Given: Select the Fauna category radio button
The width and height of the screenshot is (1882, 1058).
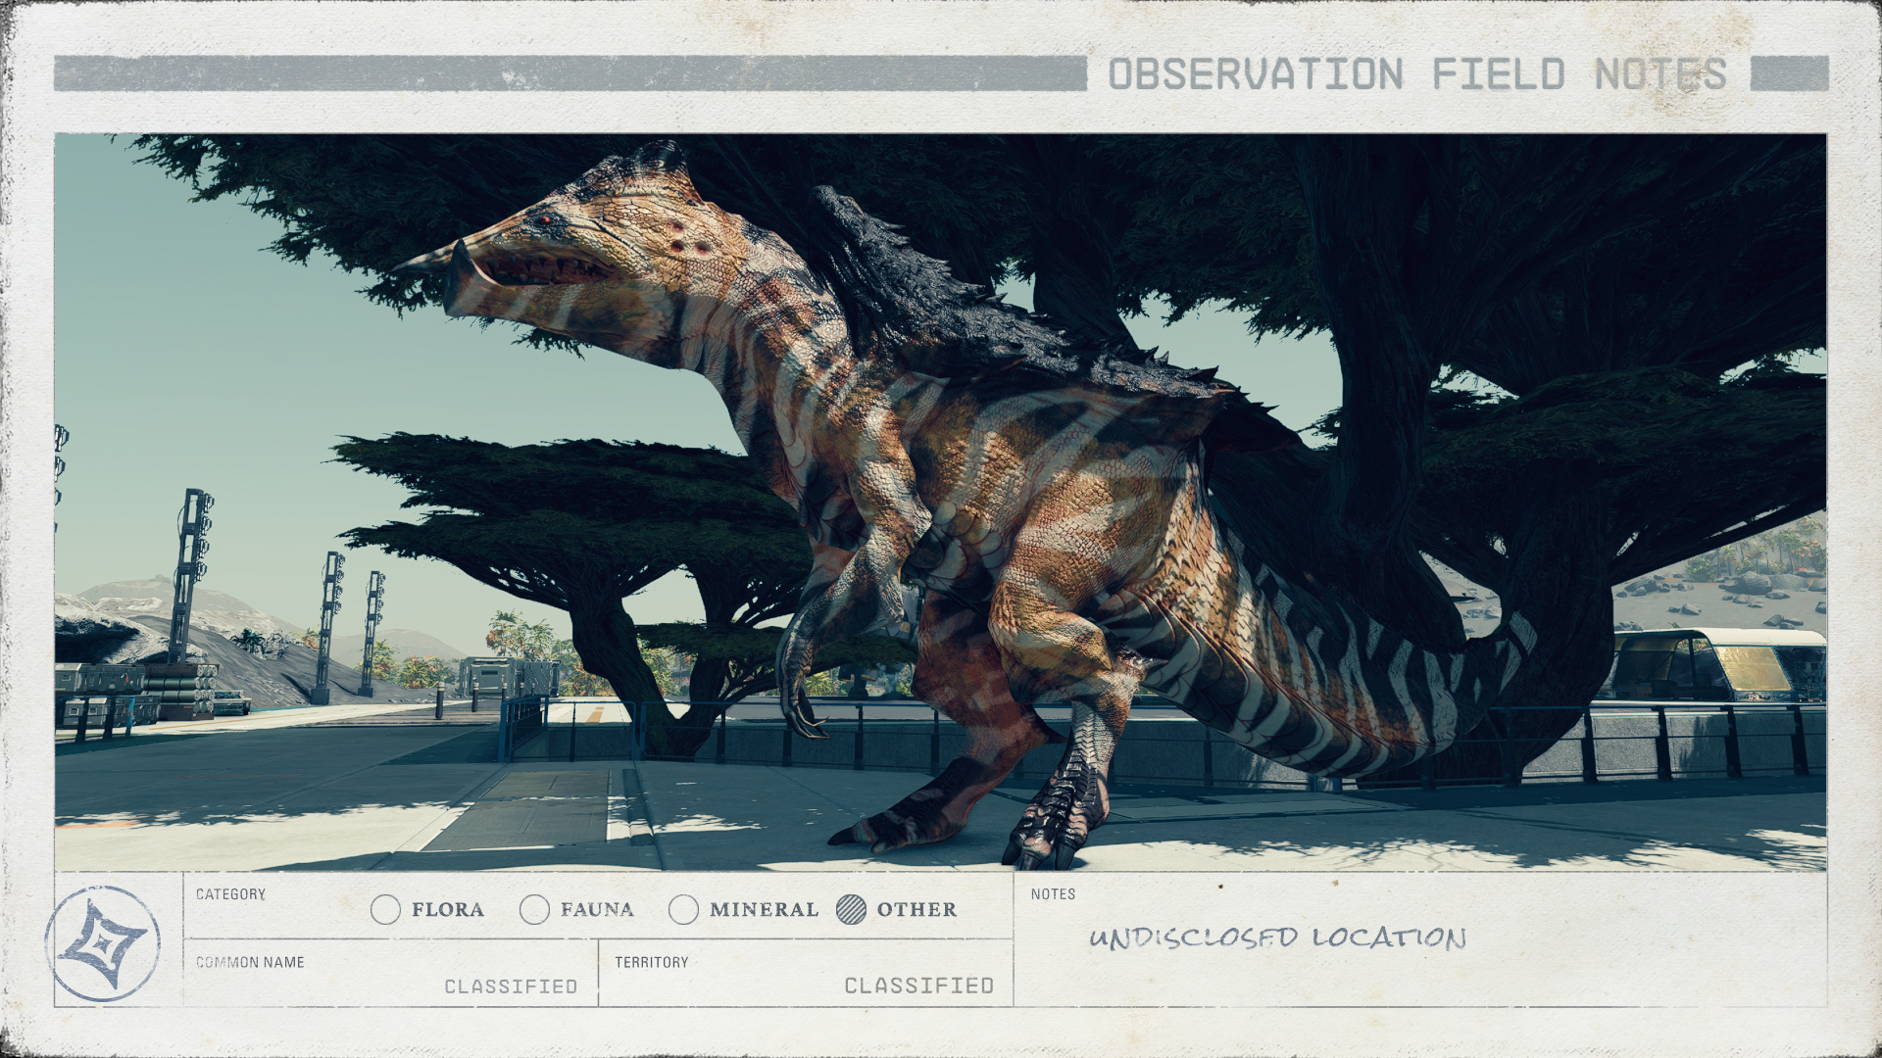Looking at the screenshot, I should point(534,909).
